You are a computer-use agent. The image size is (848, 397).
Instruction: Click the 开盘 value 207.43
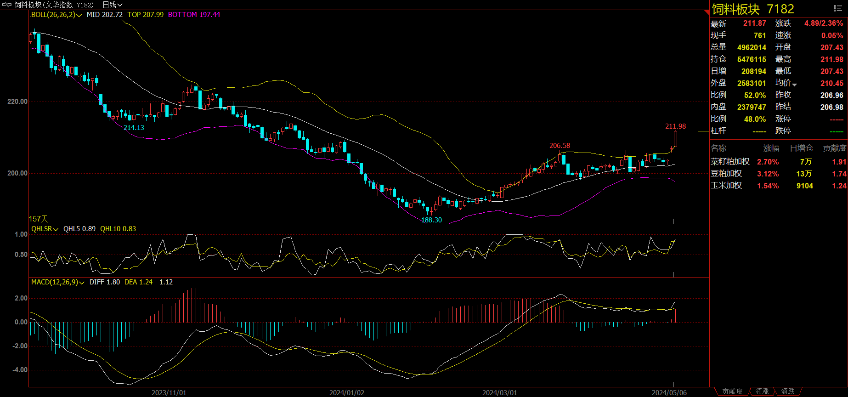point(832,47)
